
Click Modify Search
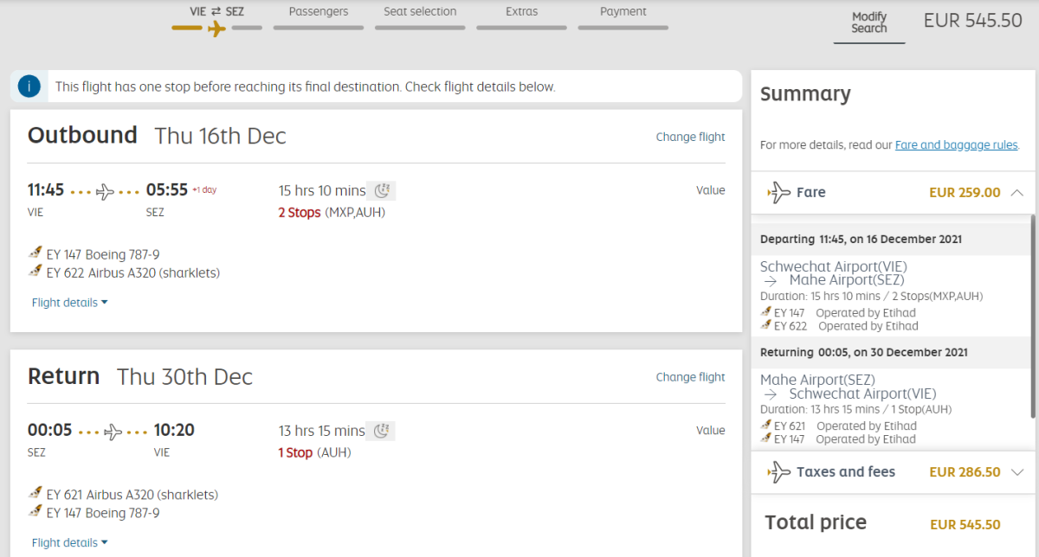click(868, 22)
